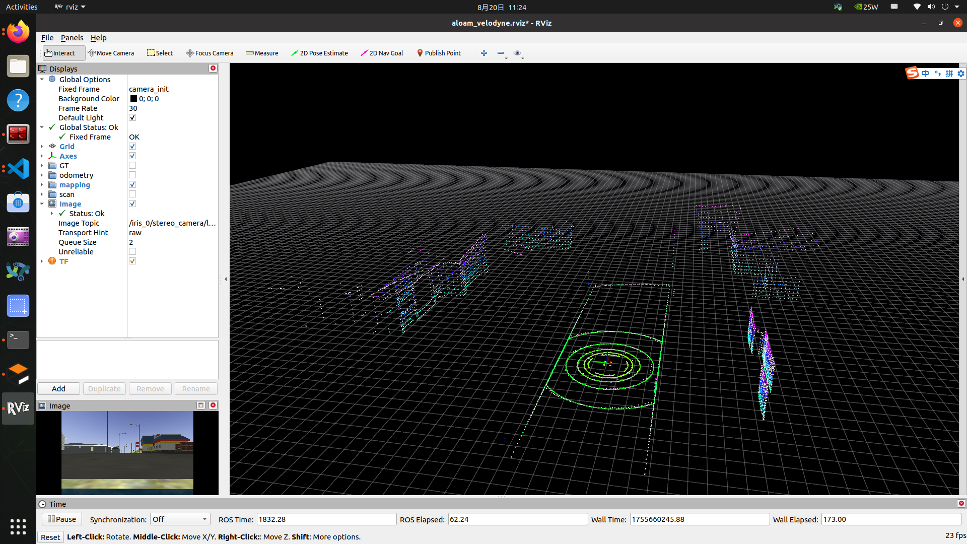
Task: Expand the mapping group node
Action: 42,184
